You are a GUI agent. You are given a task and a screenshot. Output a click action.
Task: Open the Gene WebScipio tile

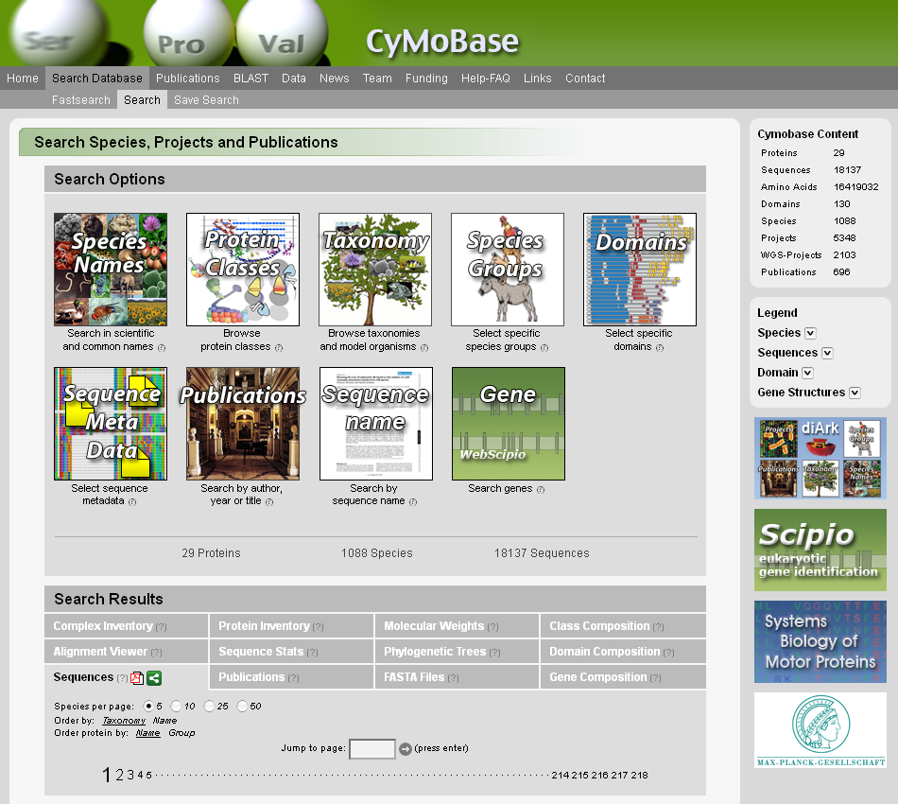pyautogui.click(x=509, y=424)
